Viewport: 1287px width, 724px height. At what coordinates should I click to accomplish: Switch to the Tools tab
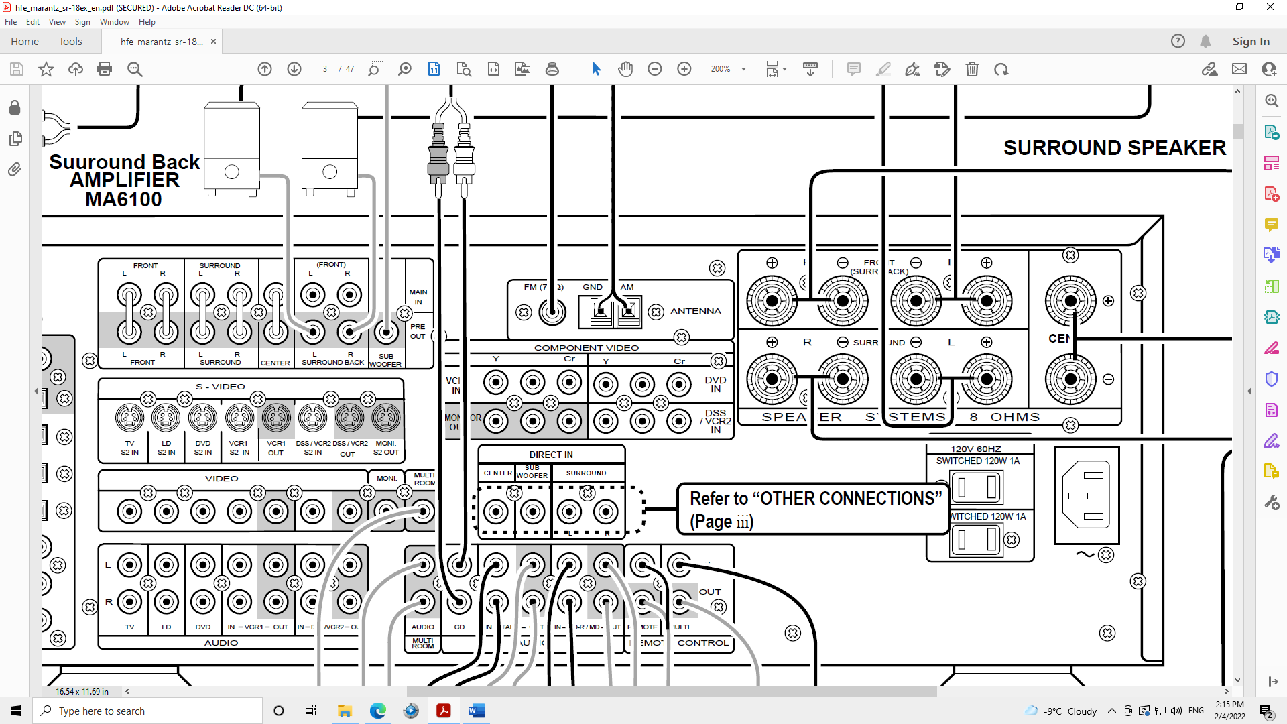[70, 41]
